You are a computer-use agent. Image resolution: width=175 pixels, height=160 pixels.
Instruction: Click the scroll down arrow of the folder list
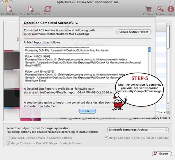(168, 109)
